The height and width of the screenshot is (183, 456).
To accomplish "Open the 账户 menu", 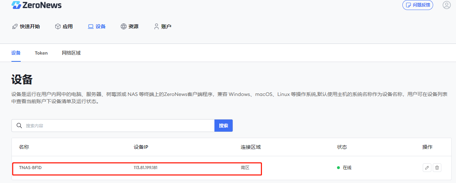I will (163, 26).
